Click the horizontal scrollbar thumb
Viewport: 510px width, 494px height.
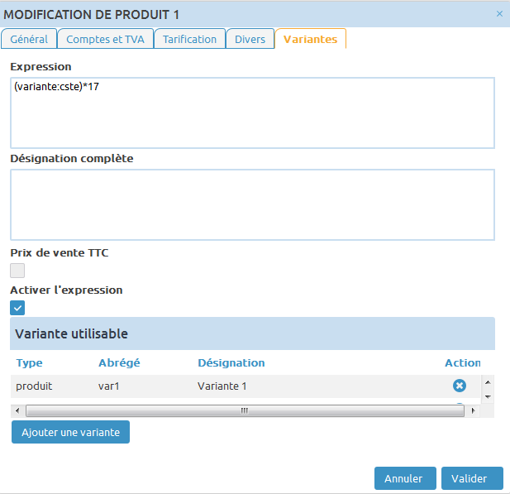click(x=244, y=410)
